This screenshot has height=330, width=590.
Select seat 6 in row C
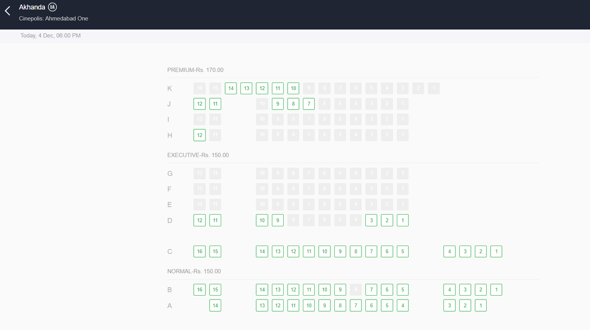[x=387, y=251]
